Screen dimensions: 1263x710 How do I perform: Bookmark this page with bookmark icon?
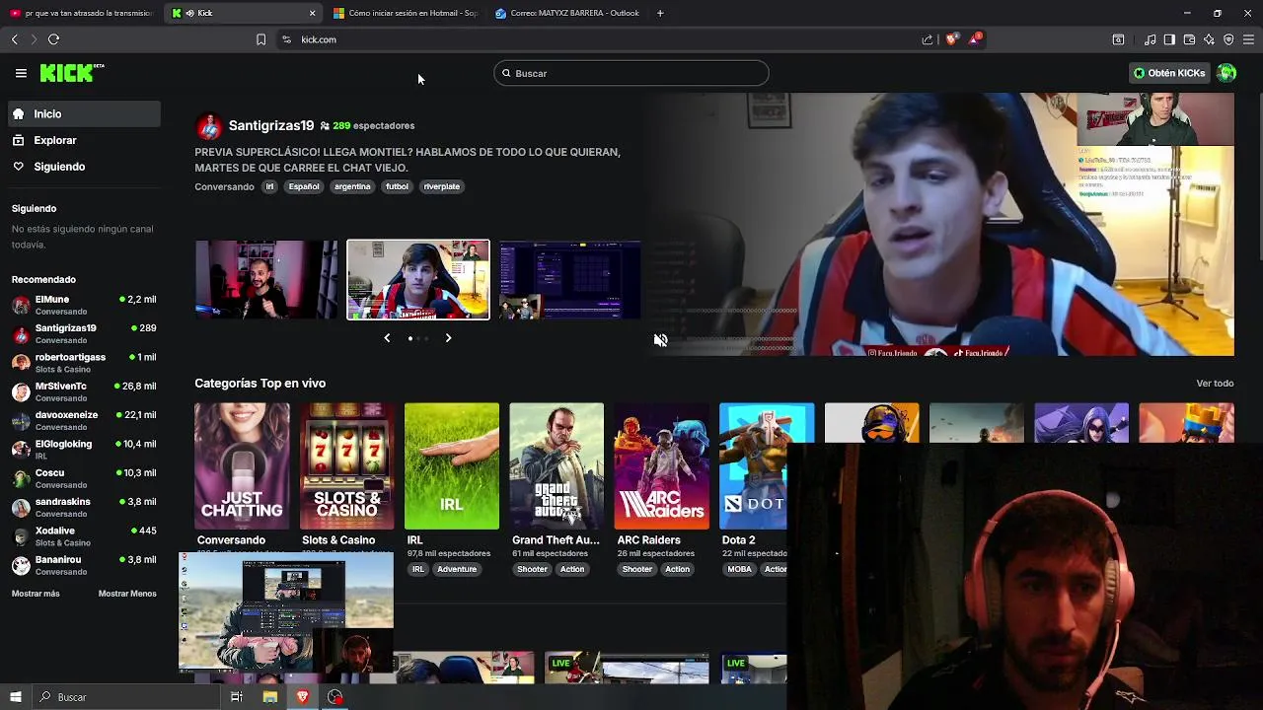[x=260, y=39]
